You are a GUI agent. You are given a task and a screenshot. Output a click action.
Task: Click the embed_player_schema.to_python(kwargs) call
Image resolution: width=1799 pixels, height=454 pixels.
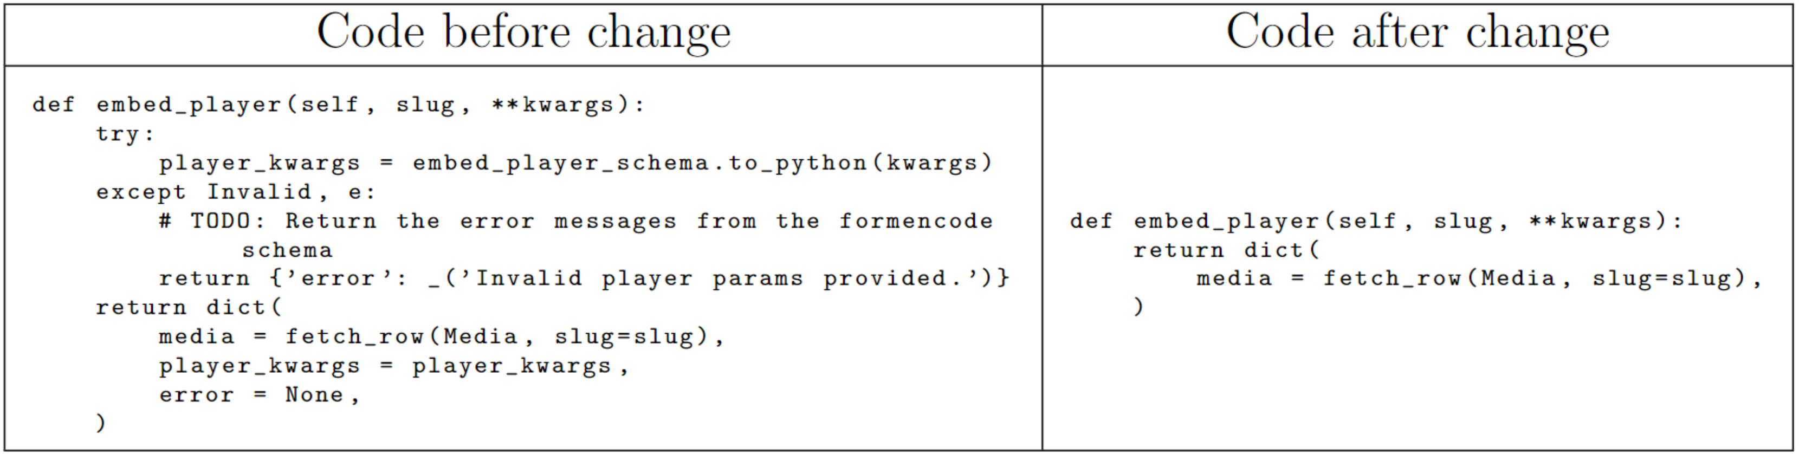(701, 164)
